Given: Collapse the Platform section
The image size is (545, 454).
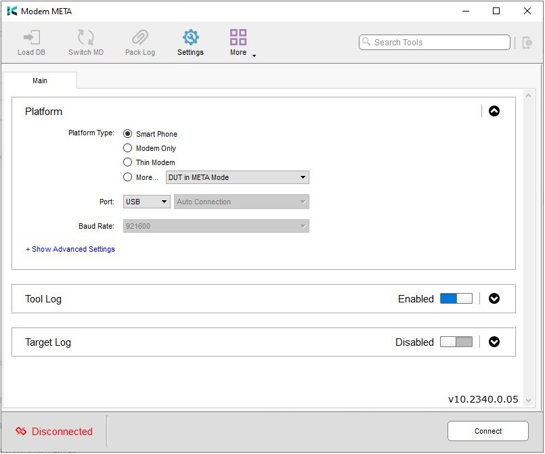Looking at the screenshot, I should [x=494, y=111].
